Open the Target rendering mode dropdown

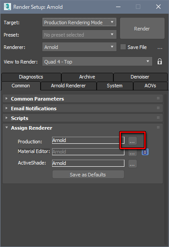click(79, 22)
